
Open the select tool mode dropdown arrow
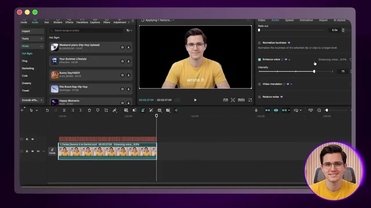[37, 110]
